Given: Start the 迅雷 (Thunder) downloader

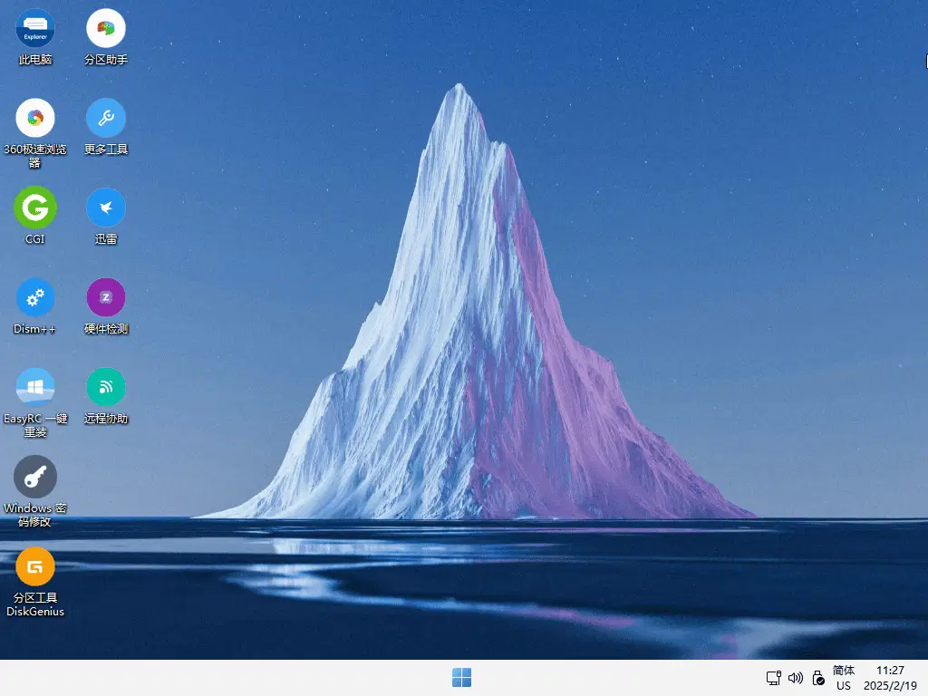Looking at the screenshot, I should pyautogui.click(x=105, y=207).
